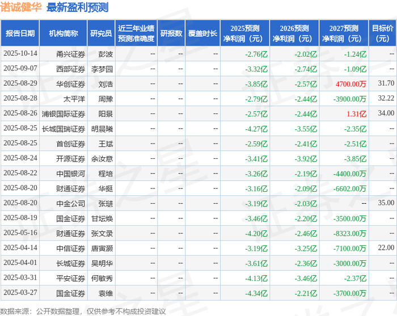Select the 2026预测净利润 column header
The height and width of the screenshot is (316, 397).
pos(294,33)
